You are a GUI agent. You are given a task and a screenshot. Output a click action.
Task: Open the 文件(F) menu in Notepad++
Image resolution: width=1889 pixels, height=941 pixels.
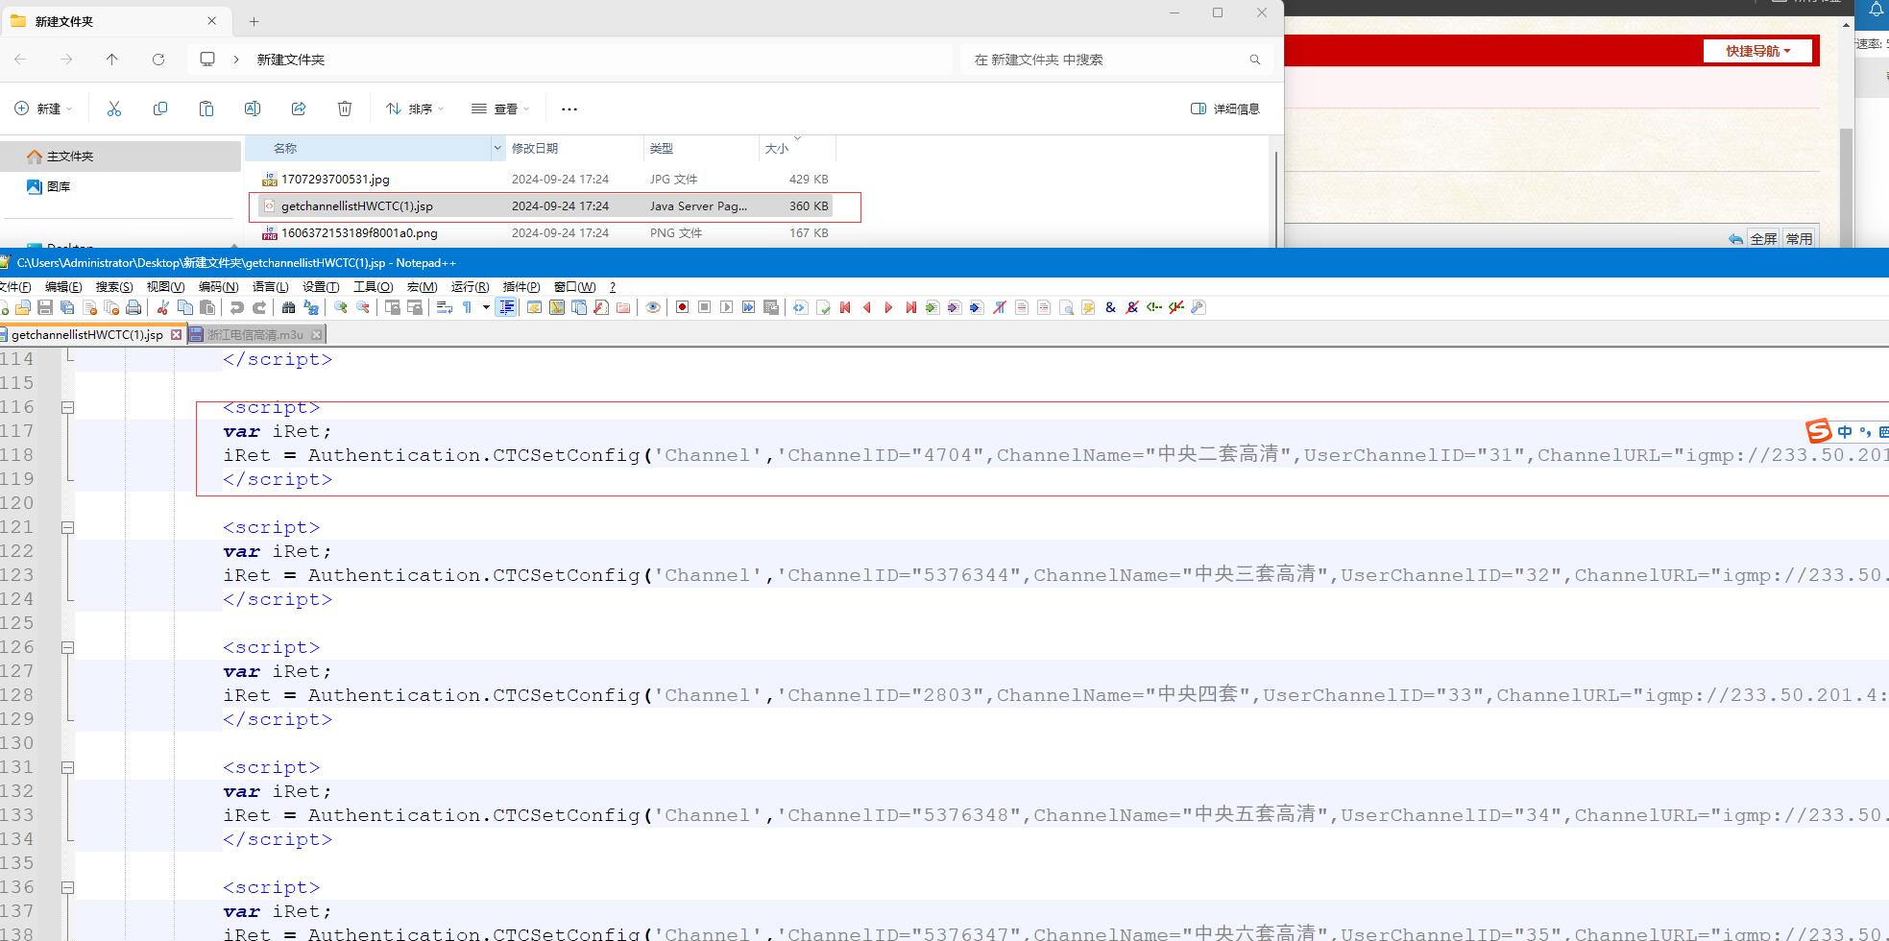click(x=14, y=287)
